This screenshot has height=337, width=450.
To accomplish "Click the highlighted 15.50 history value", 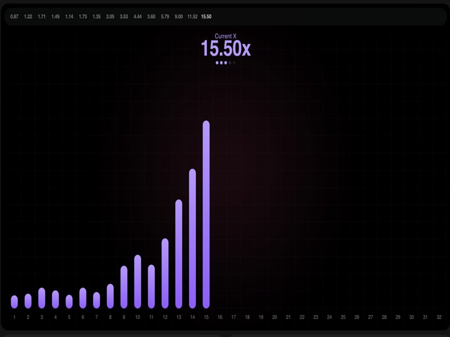I will pos(206,17).
